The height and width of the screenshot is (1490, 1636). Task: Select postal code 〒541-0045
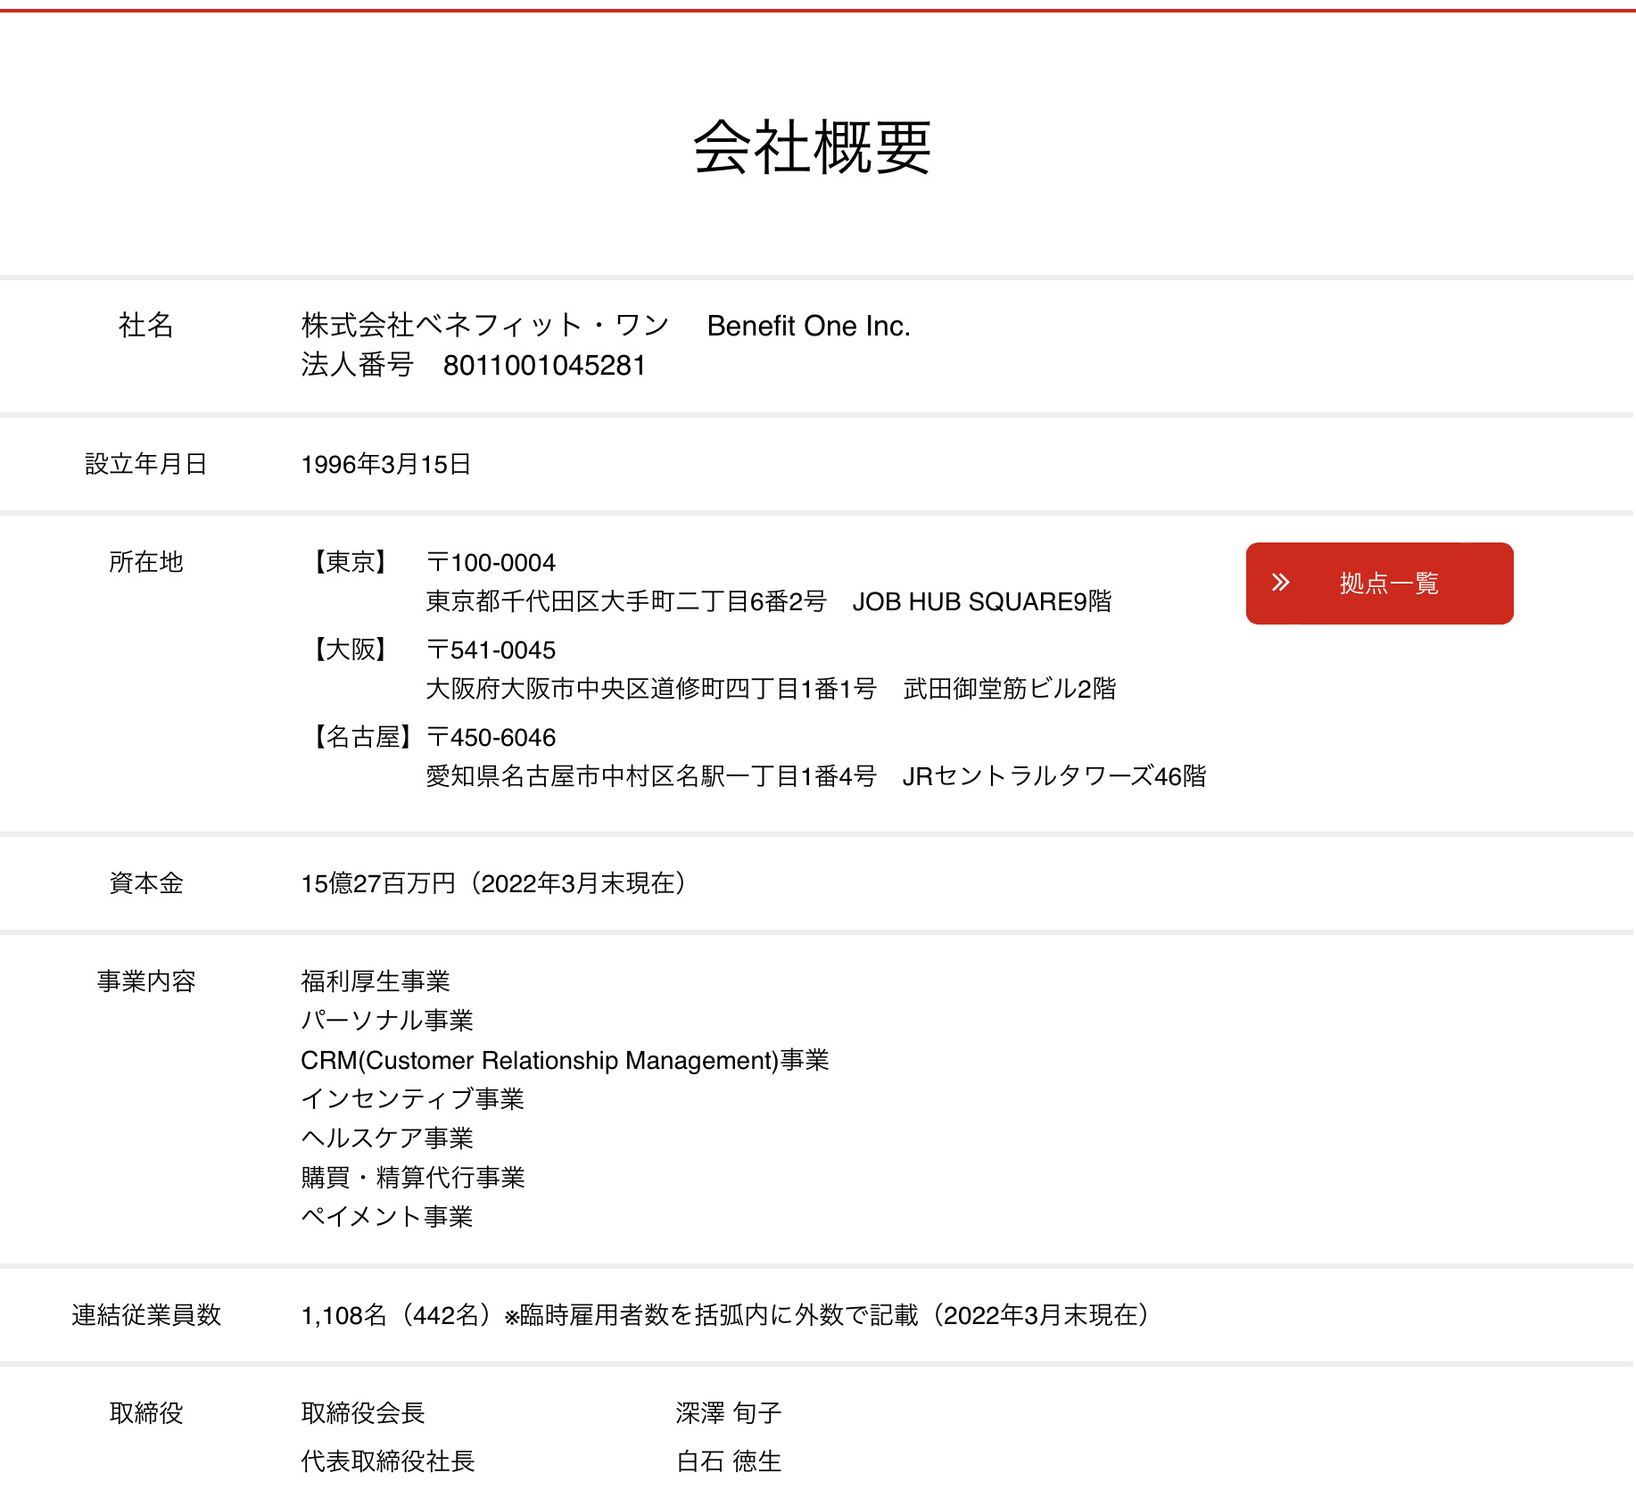click(x=491, y=650)
